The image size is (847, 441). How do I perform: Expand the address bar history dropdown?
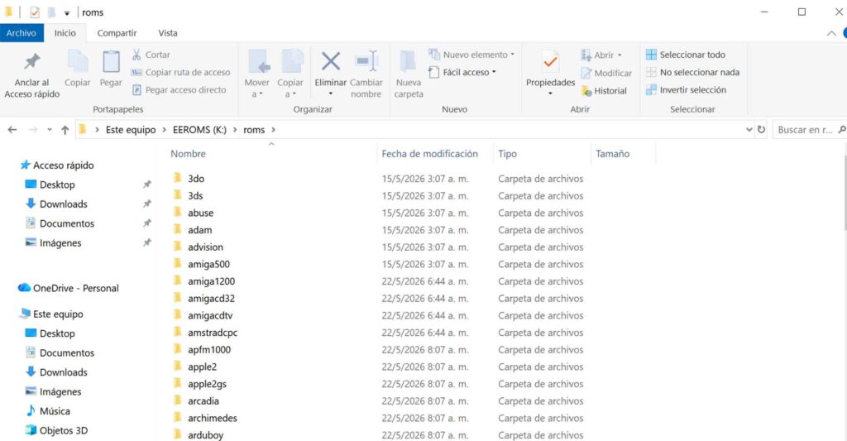pyautogui.click(x=749, y=130)
